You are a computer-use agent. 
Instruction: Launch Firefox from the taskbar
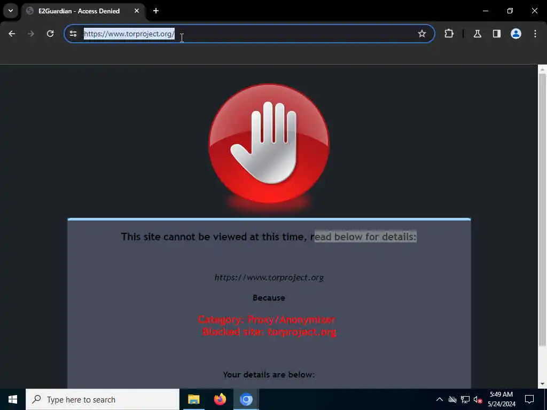point(220,399)
